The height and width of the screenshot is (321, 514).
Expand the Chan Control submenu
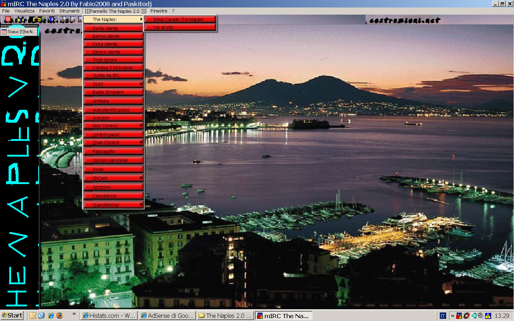click(113, 142)
